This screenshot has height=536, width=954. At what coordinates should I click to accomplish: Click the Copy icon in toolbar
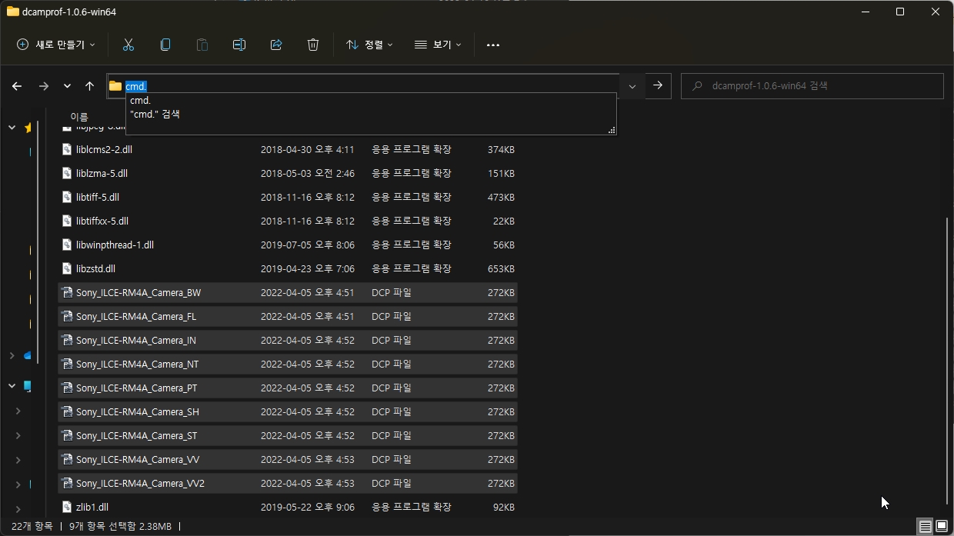165,45
